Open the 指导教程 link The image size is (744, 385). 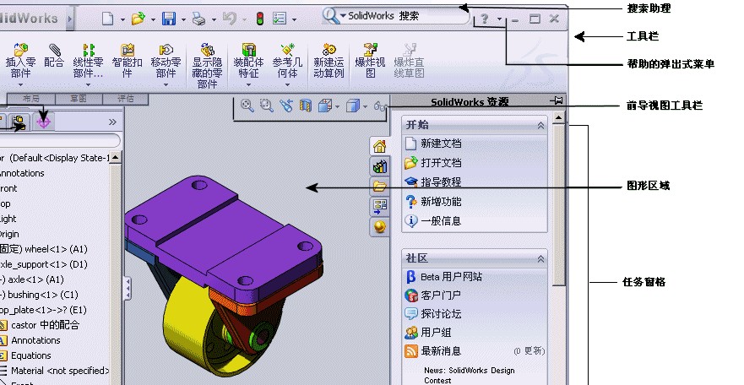point(441,182)
